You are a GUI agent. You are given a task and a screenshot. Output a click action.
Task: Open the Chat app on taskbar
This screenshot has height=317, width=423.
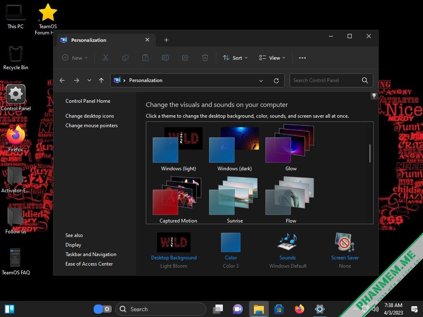coord(238,309)
